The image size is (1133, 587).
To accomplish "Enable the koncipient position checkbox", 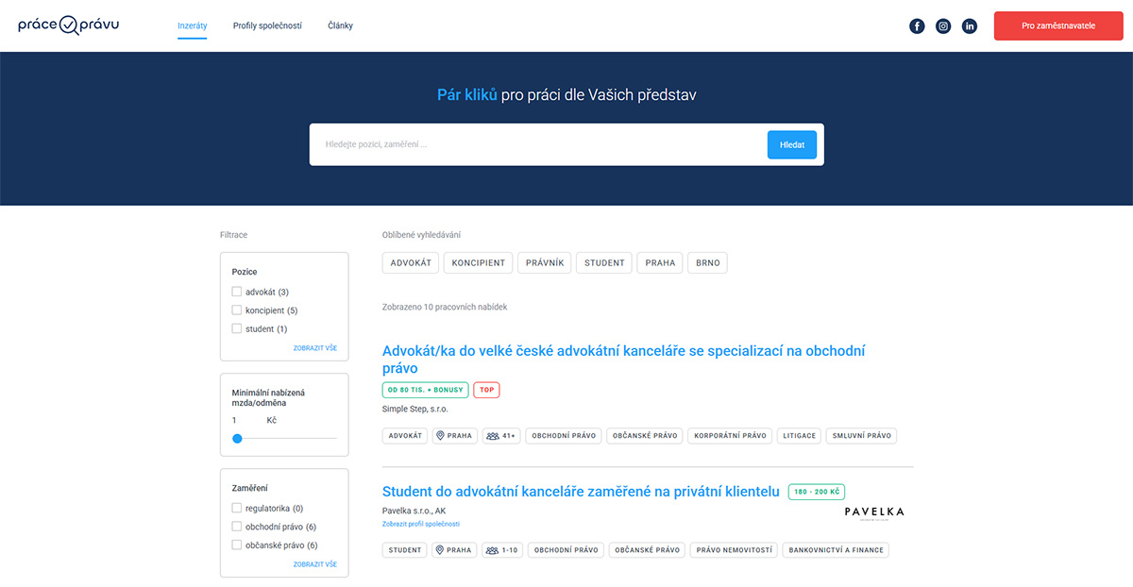I will coord(237,310).
